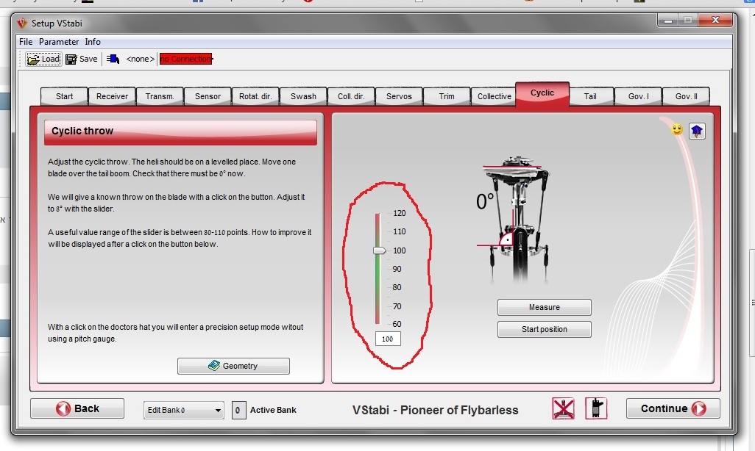The width and height of the screenshot is (755, 451).
Task: Click the yellow smiley face icon
Action: tap(677, 129)
